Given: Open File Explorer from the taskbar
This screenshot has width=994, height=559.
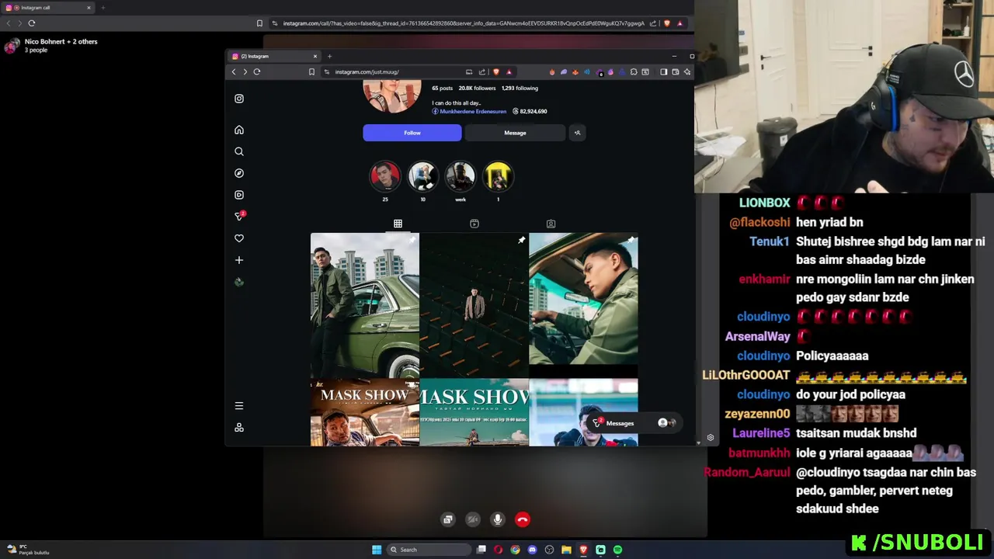Looking at the screenshot, I should click(566, 550).
